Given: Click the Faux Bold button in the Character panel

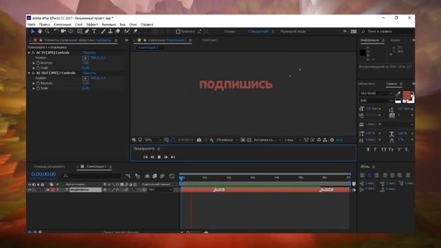Looking at the screenshot, I should [367, 149].
